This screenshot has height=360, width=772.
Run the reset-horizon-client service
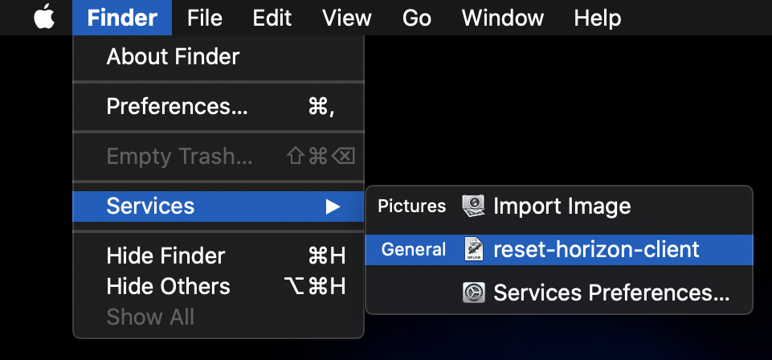559,250
